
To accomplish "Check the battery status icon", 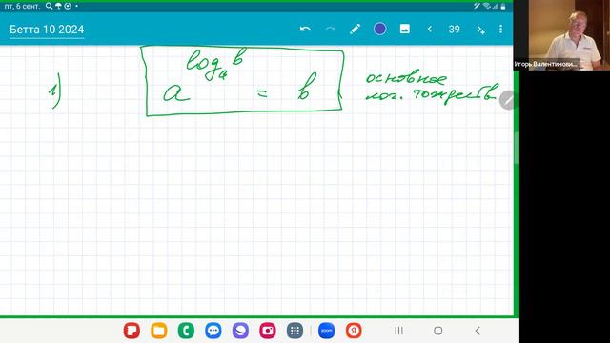I will point(503,6).
